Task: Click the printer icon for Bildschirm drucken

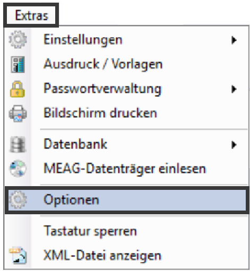Action: pos(18,113)
